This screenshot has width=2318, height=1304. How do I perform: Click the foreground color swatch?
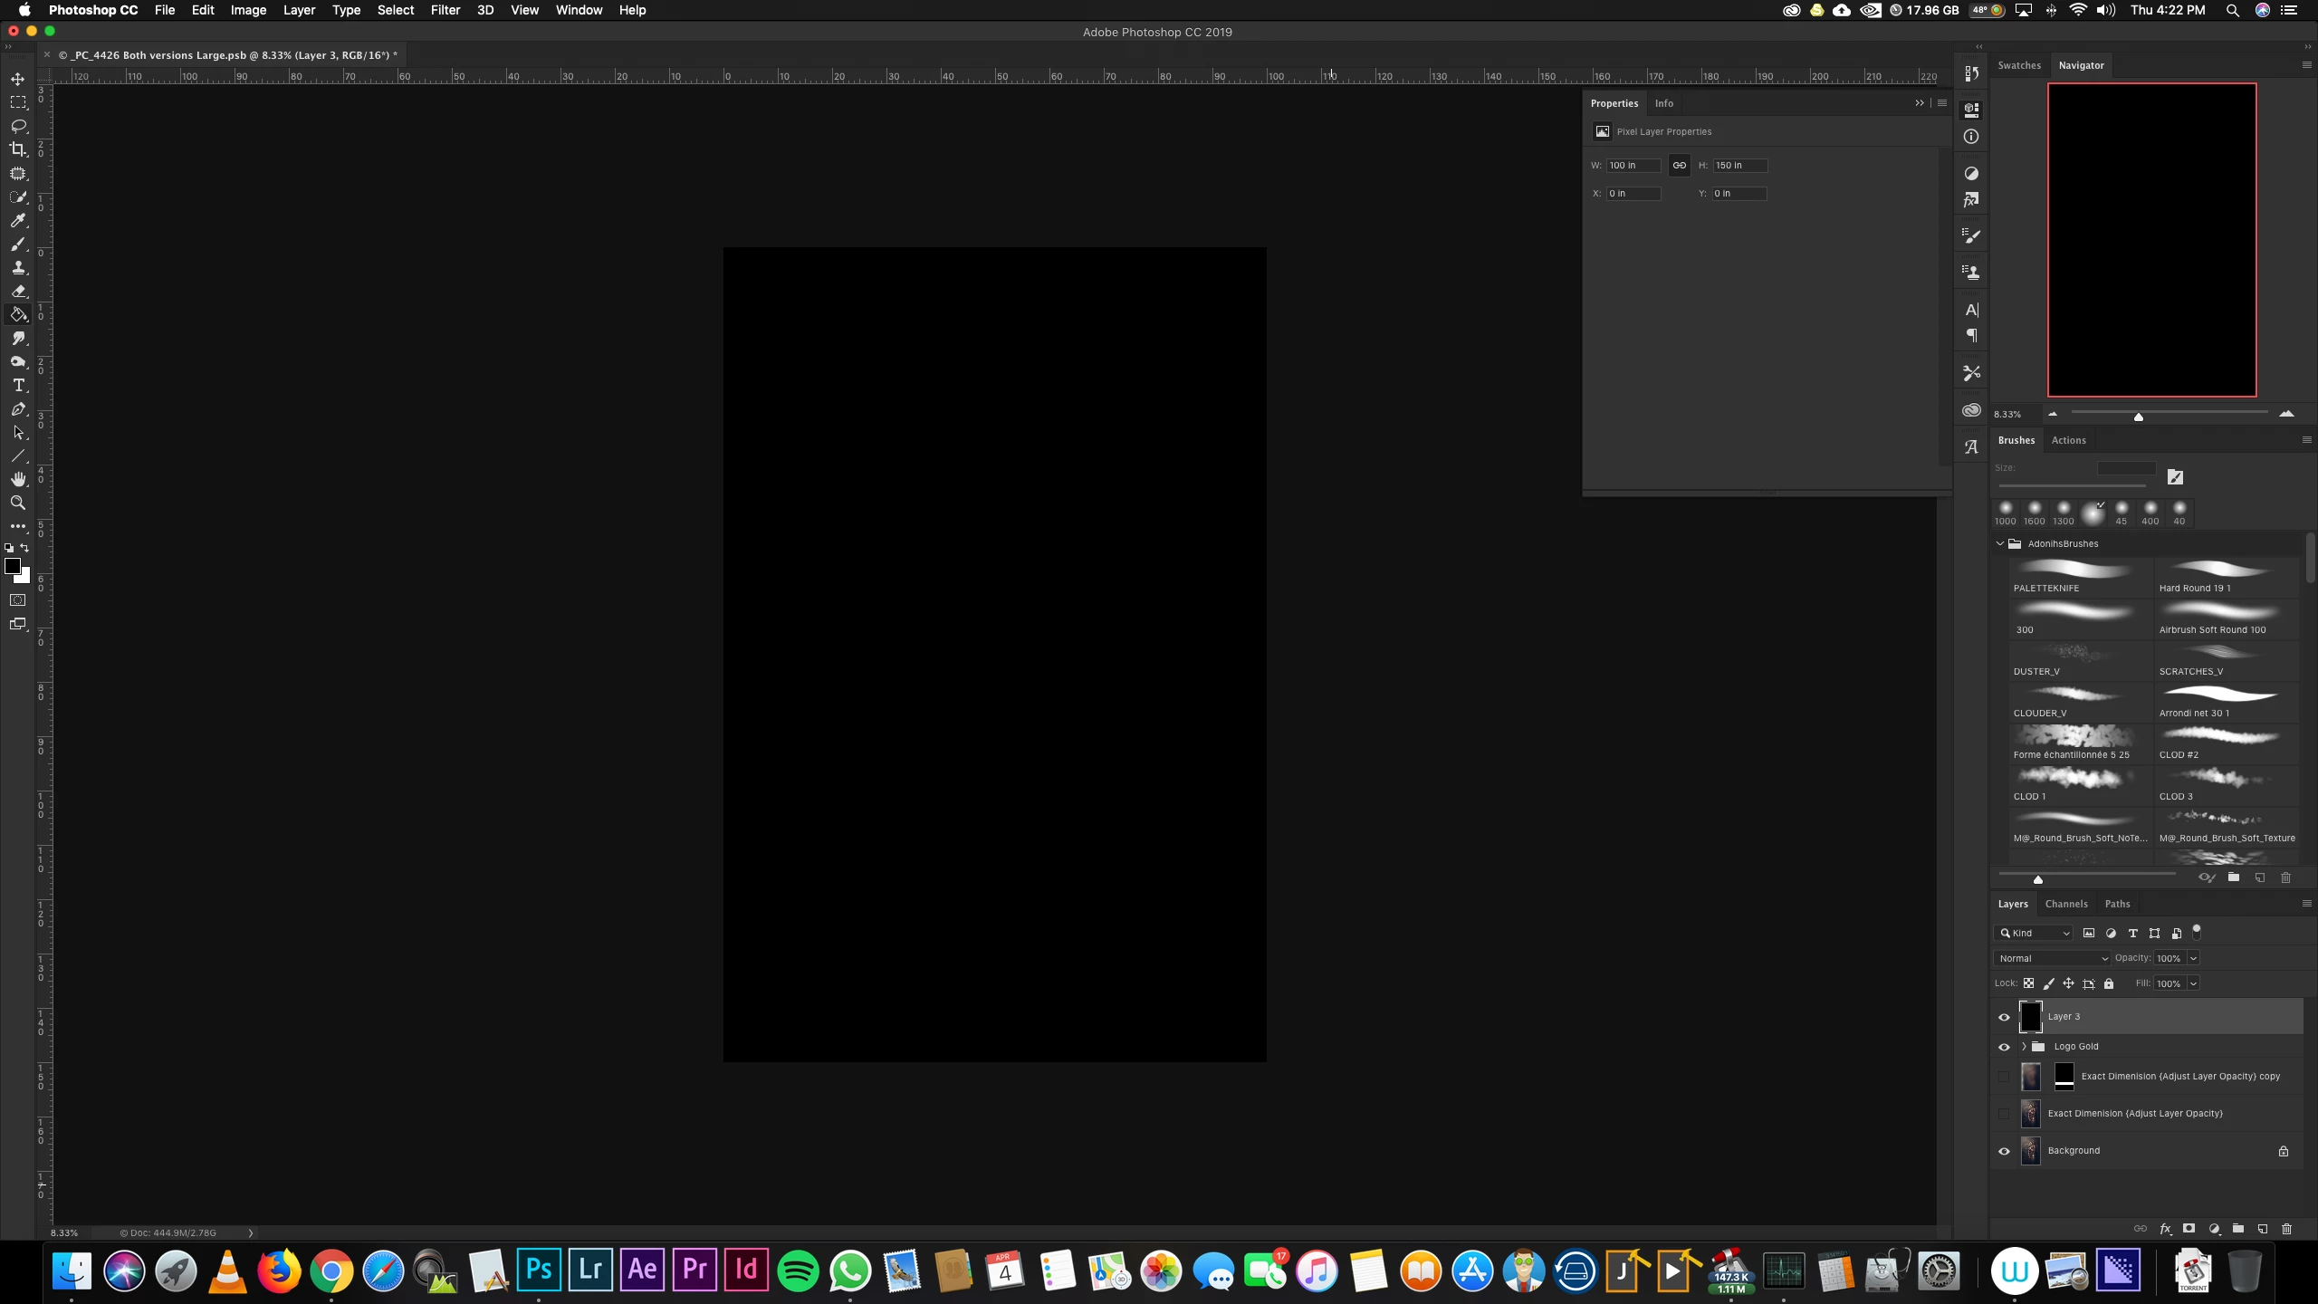pos(13,566)
